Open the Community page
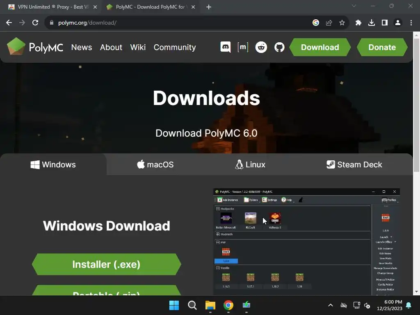The image size is (420, 315). coord(175,47)
